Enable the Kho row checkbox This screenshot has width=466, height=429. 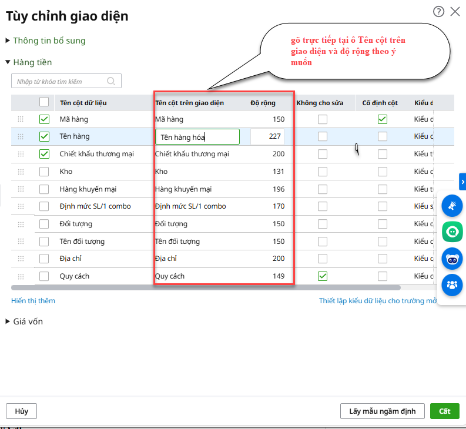44,172
